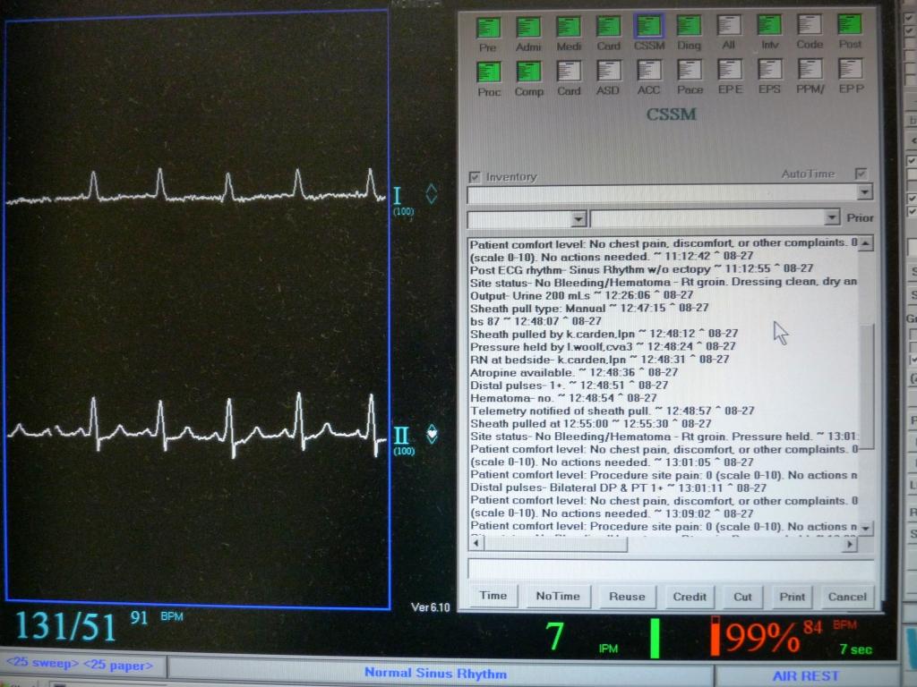Click the Cut button
The width and height of the screenshot is (917, 687).
click(x=742, y=597)
